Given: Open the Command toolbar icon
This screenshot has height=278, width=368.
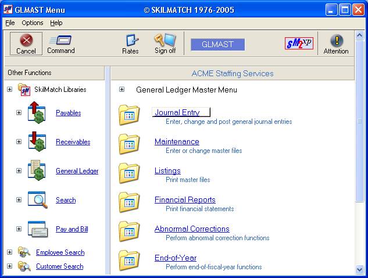Looking at the screenshot, I should click(x=60, y=40).
